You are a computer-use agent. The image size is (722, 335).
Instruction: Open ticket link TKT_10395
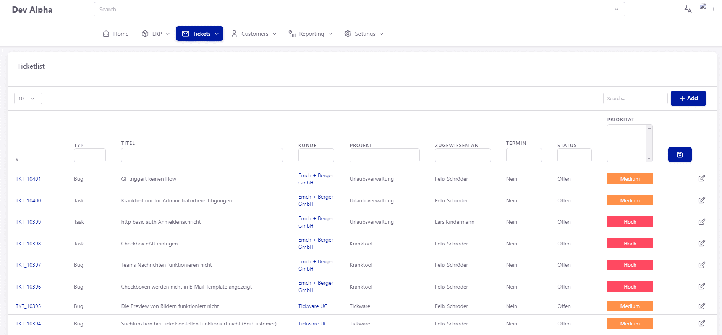tap(28, 306)
